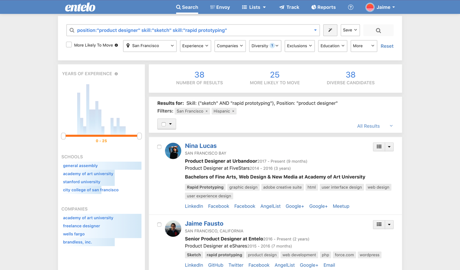Remove the Hispanic filter tag
The image size is (460, 270).
pos(233,111)
